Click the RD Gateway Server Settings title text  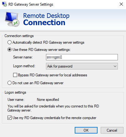(31, 4)
